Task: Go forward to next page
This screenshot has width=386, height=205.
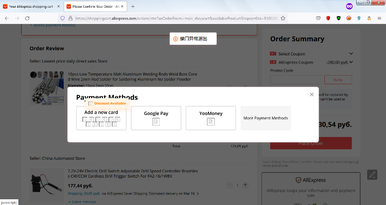Action: click(x=17, y=18)
